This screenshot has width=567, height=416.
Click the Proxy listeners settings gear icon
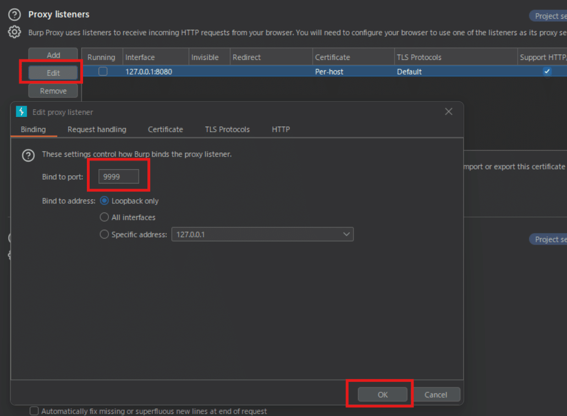pyautogui.click(x=14, y=32)
